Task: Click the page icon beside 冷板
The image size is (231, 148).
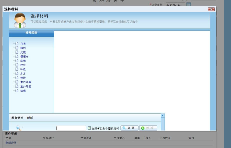Action: pos(17,69)
